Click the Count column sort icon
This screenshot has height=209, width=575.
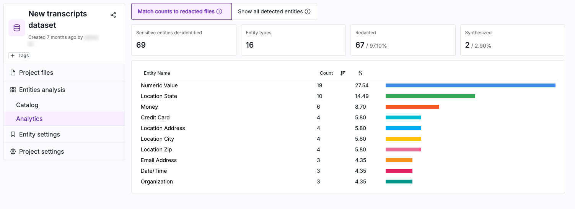tap(343, 73)
